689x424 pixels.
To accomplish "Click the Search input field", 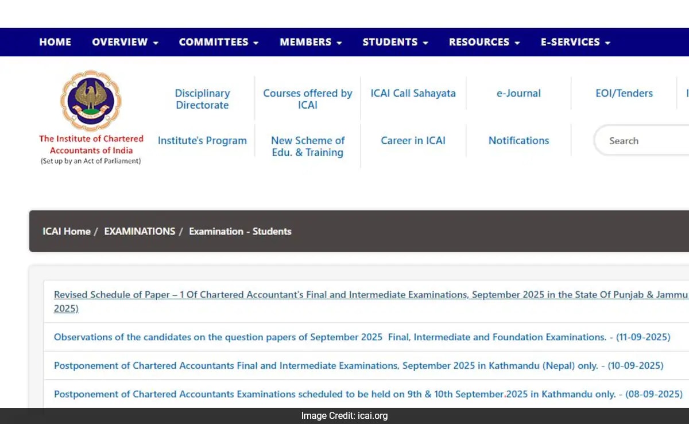I will coord(642,141).
